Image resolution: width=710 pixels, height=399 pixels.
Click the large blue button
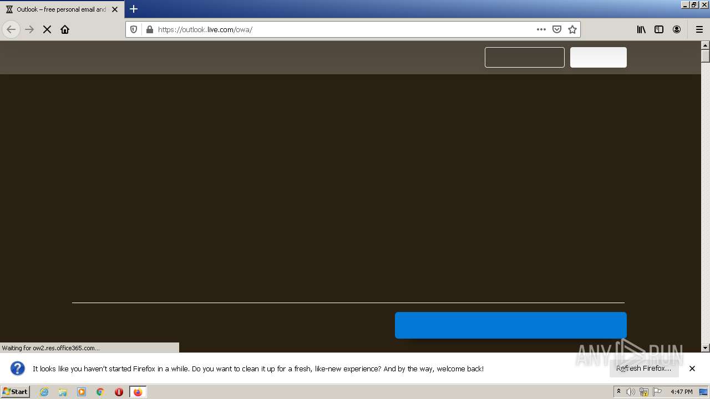coord(511,325)
